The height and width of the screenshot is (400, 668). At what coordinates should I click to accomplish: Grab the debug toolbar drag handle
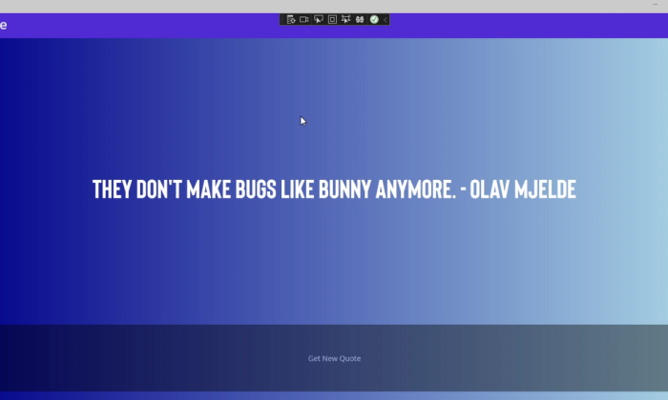click(282, 20)
